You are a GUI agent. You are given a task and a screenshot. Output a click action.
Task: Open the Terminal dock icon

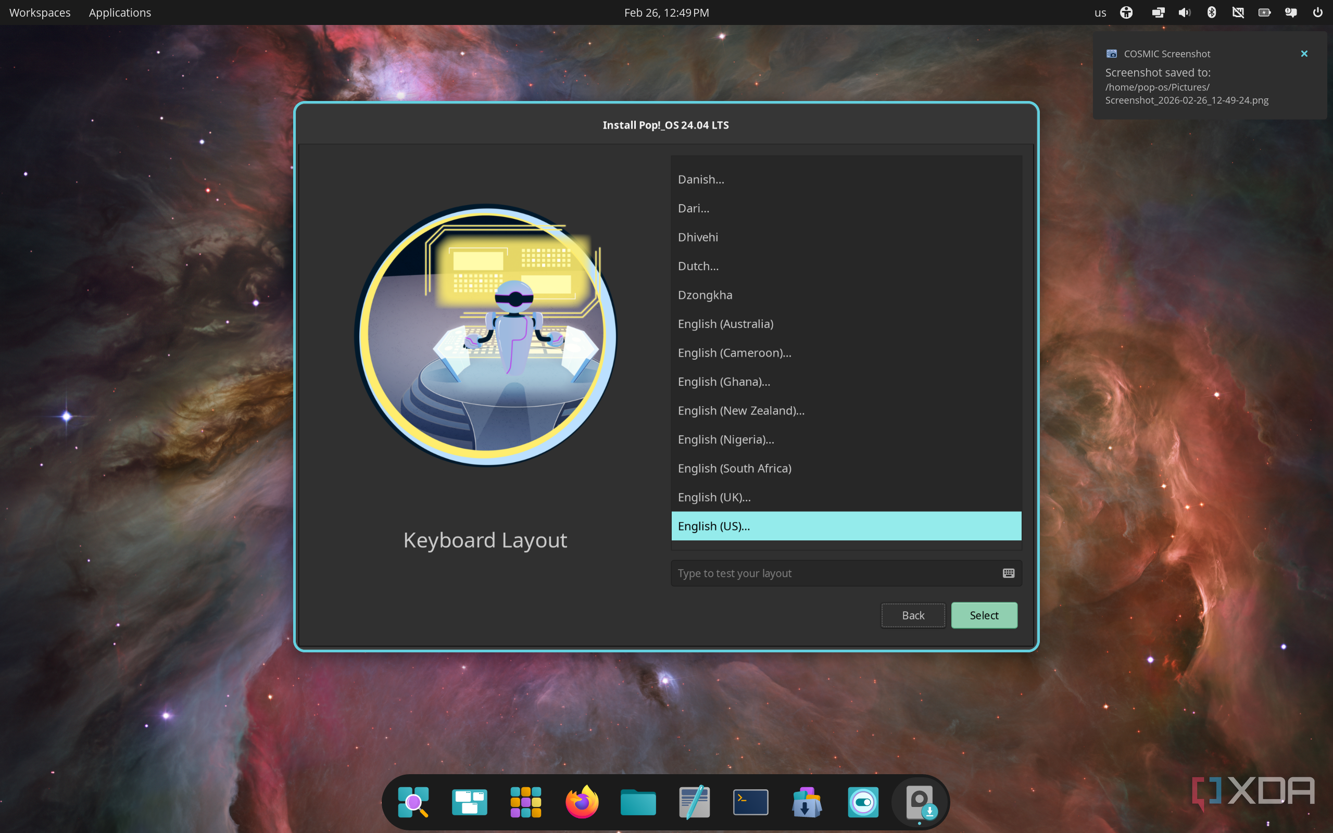[750, 802]
